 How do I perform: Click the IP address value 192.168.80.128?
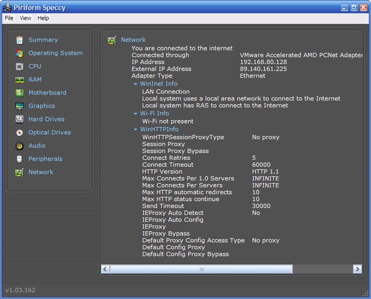(x=263, y=62)
